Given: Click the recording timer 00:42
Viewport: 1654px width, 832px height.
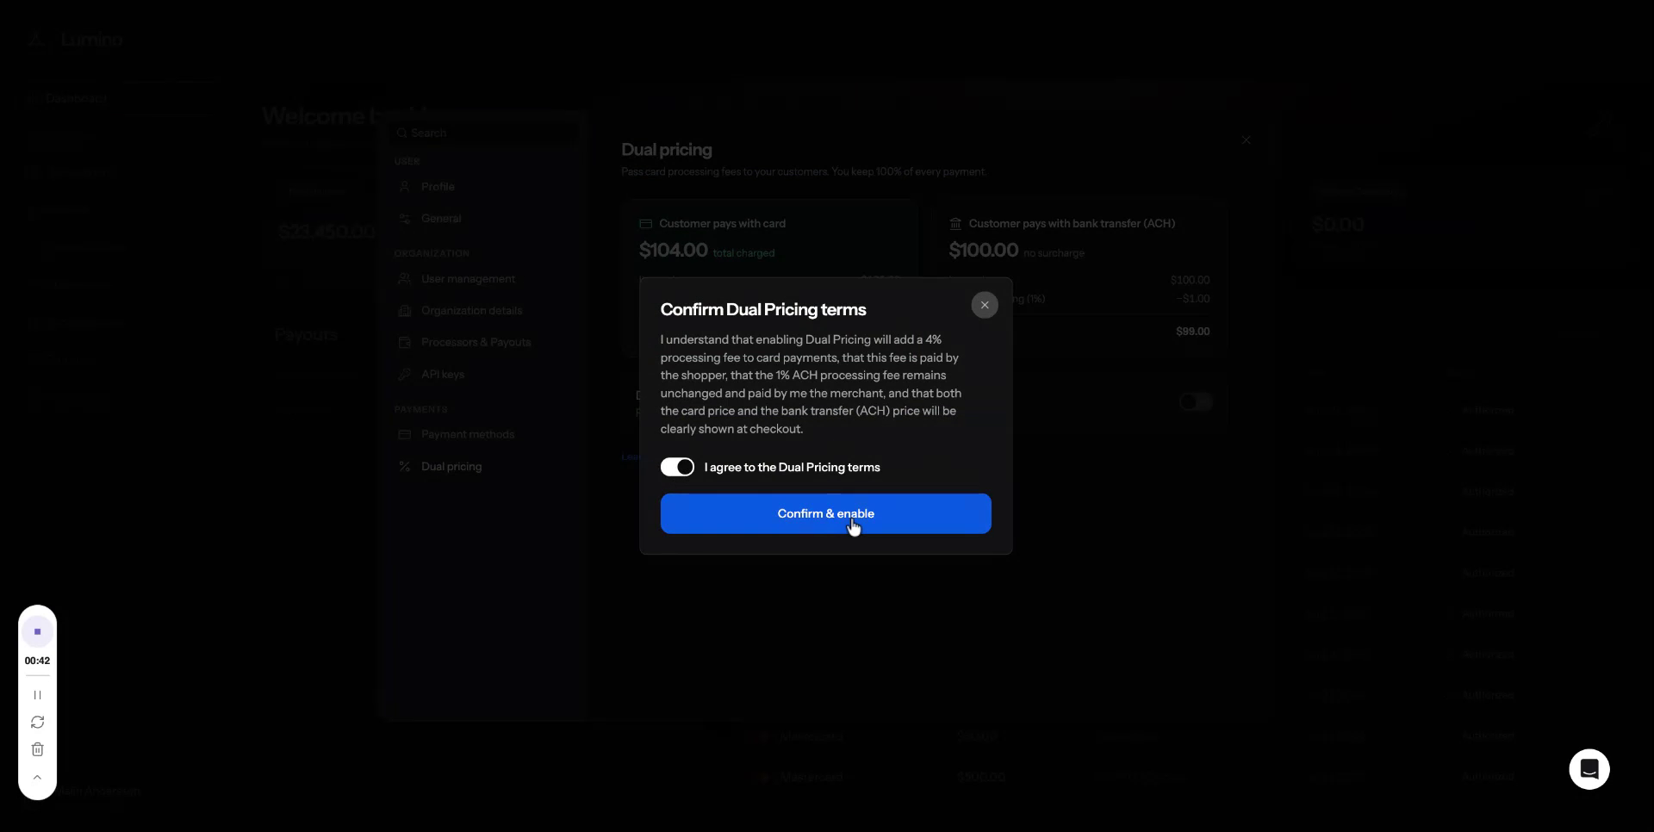Looking at the screenshot, I should pos(37,661).
